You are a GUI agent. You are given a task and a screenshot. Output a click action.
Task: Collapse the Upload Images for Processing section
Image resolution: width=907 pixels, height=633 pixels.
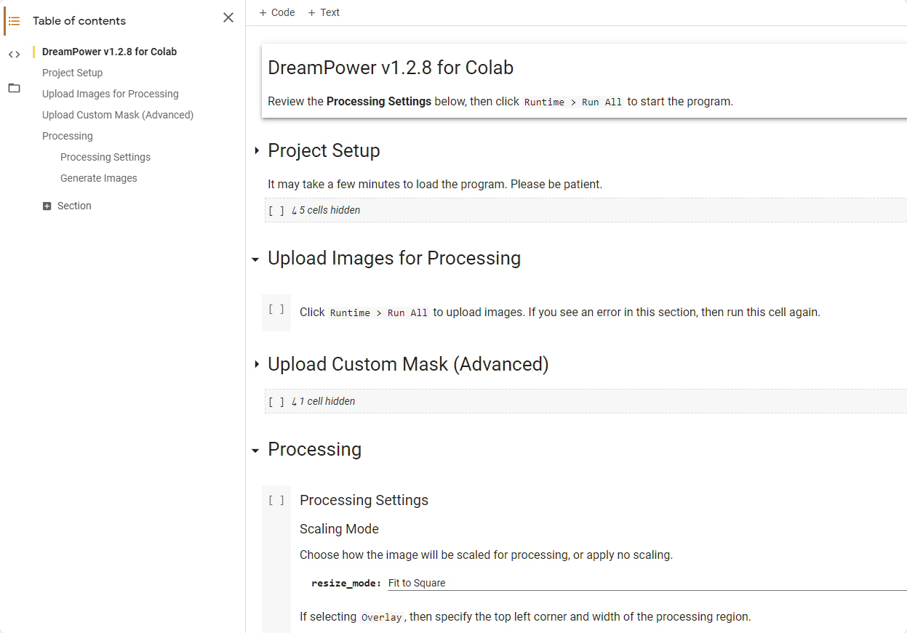pos(255,259)
